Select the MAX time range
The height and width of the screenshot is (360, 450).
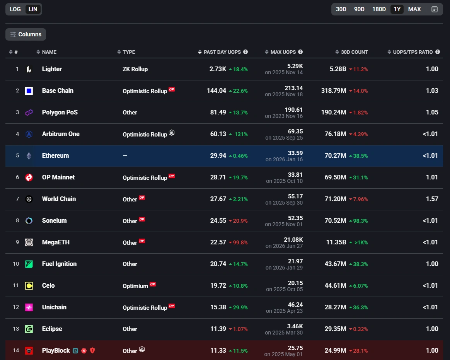[x=414, y=9]
